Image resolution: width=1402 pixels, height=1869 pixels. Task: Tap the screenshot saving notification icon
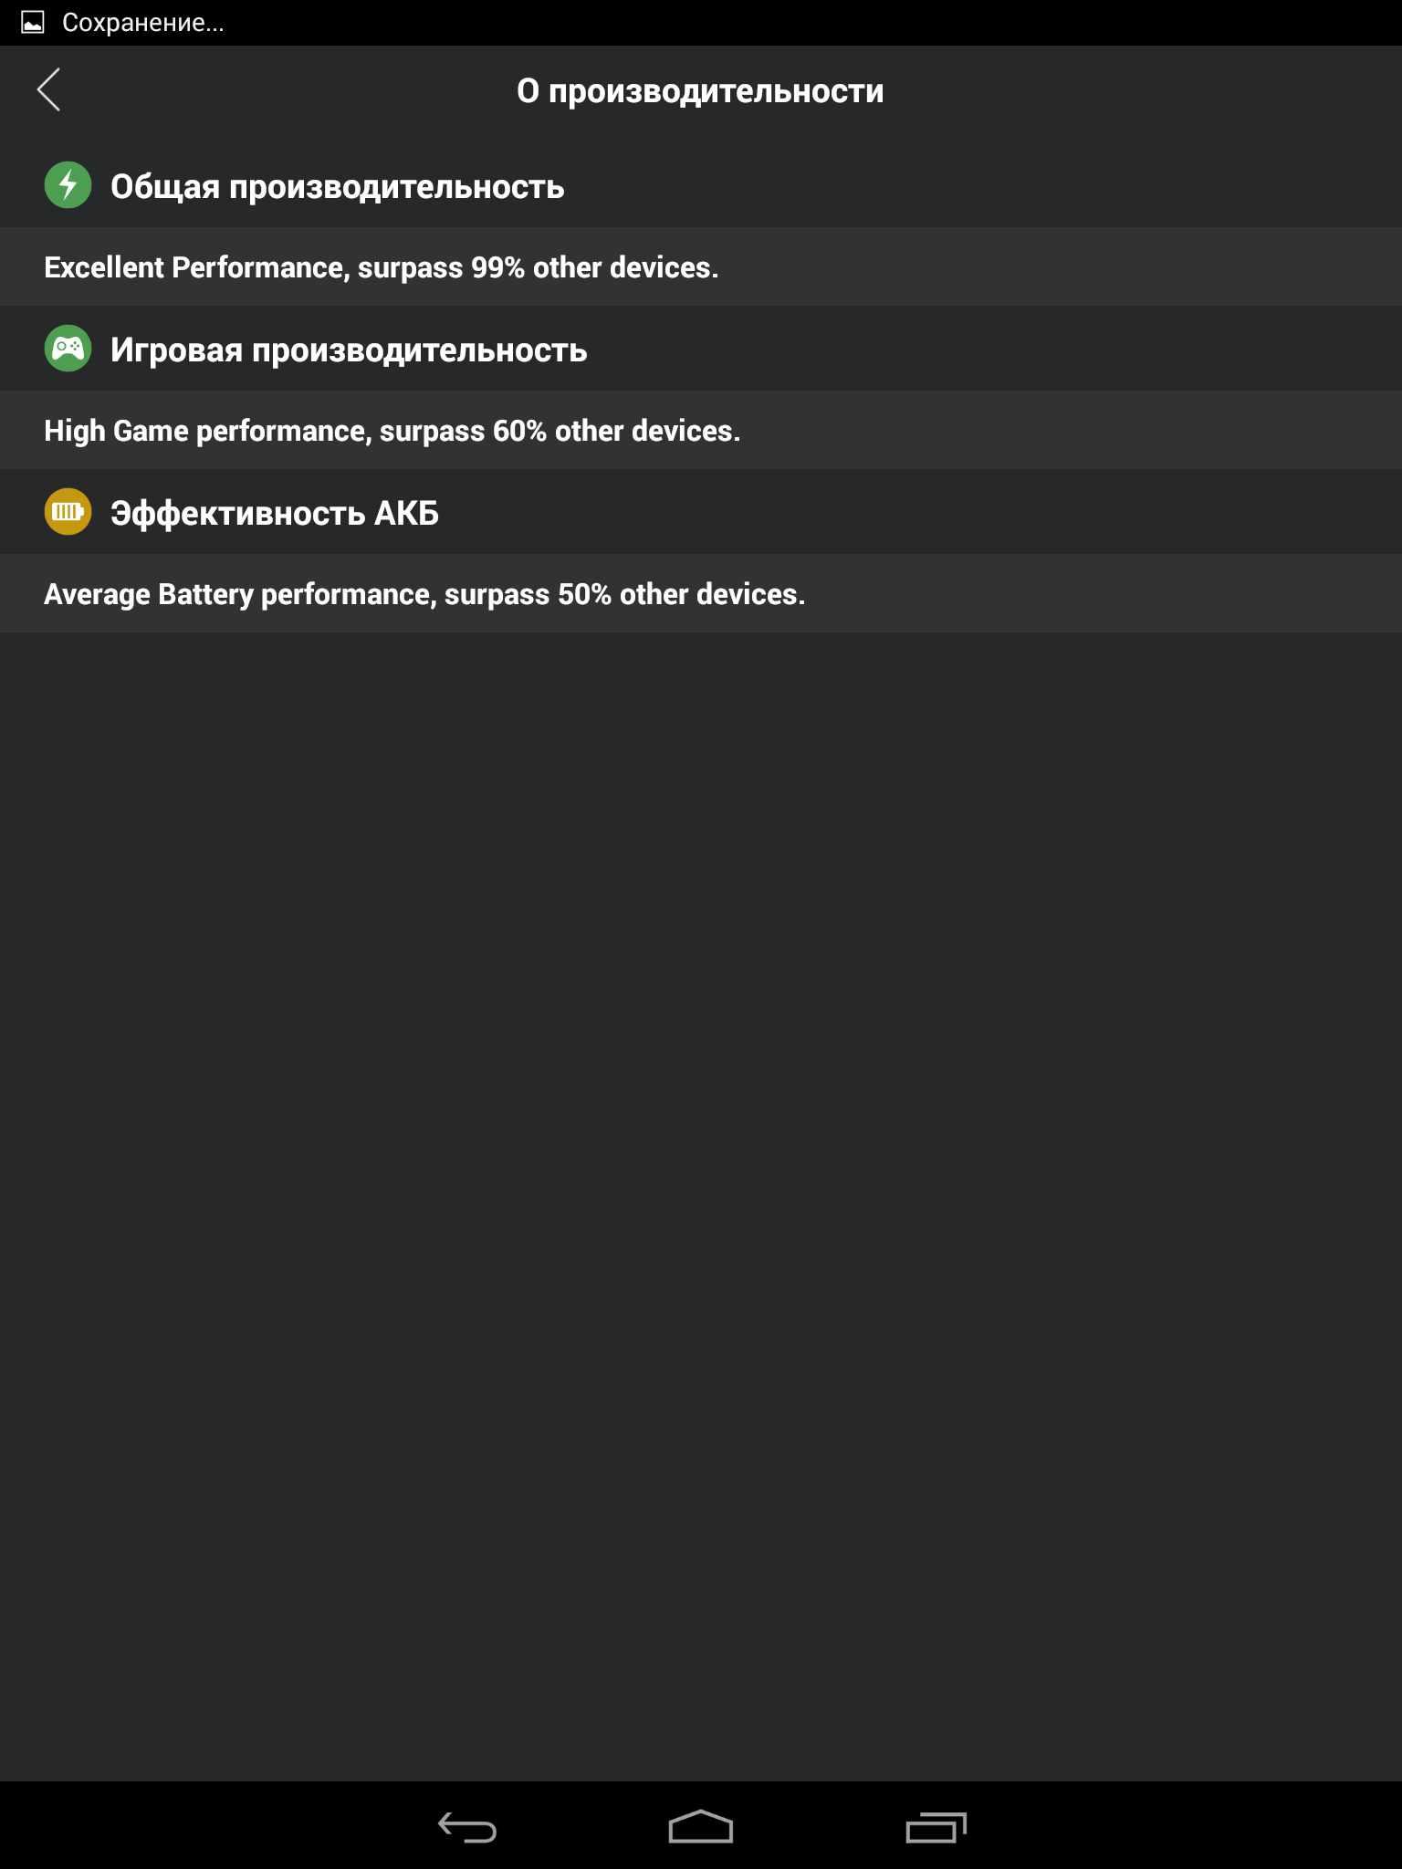tap(33, 23)
